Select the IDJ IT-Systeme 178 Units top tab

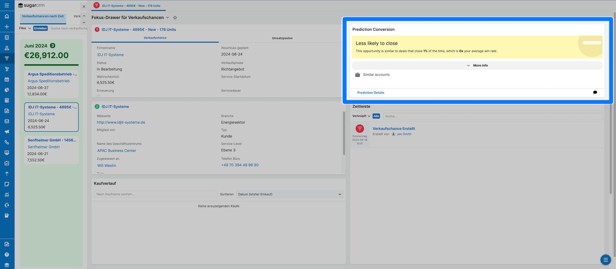(128, 6)
